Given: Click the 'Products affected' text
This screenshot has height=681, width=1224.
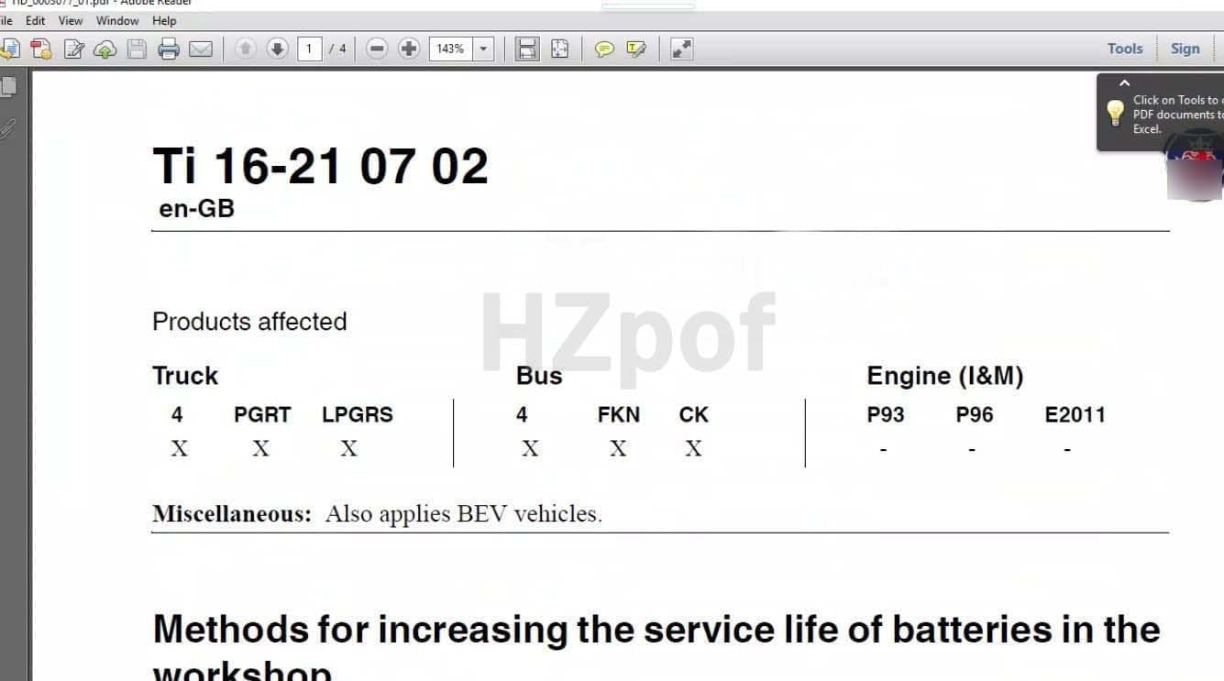Looking at the screenshot, I should click(249, 322).
